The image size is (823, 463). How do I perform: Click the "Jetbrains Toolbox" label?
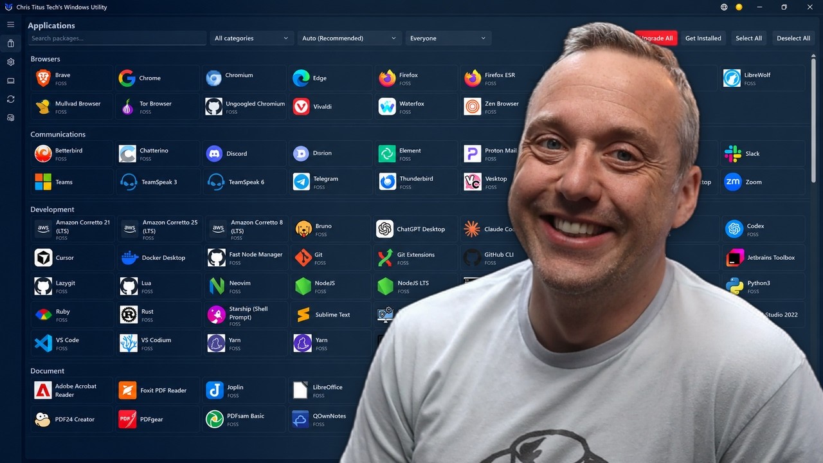[771, 258]
